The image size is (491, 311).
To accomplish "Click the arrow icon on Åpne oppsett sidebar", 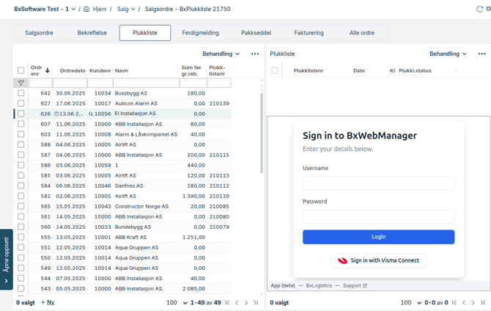I will 7,281.
